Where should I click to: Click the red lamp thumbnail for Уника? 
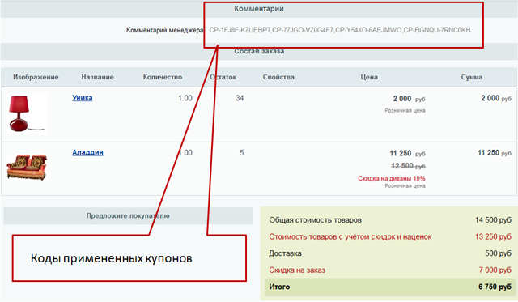[x=27, y=113]
